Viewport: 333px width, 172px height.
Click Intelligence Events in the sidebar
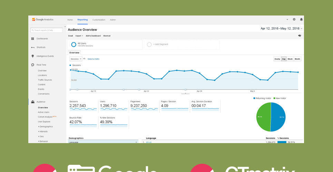tap(45, 56)
